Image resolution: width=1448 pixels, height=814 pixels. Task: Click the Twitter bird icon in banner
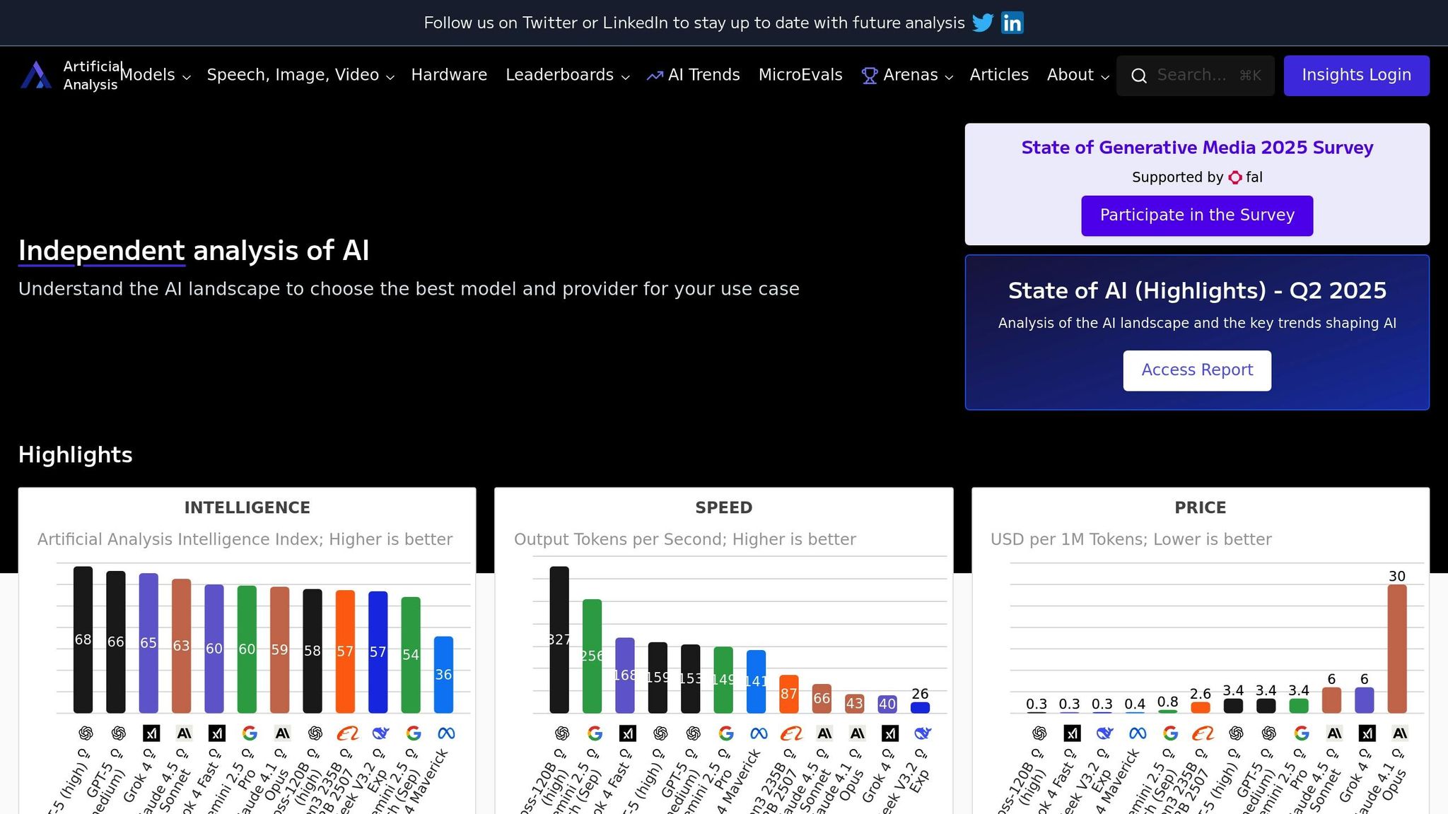(982, 23)
